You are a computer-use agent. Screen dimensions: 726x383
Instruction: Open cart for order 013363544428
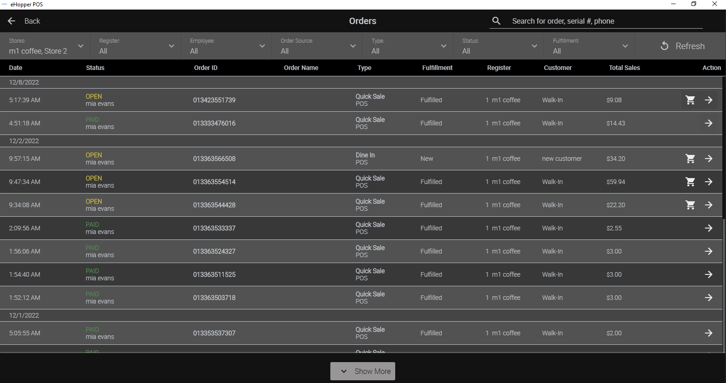(690, 205)
